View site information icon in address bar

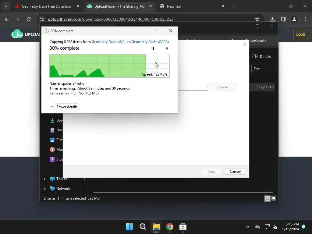pyautogui.click(x=42, y=19)
